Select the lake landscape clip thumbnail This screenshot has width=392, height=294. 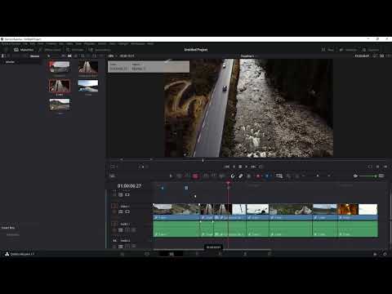coord(88,86)
